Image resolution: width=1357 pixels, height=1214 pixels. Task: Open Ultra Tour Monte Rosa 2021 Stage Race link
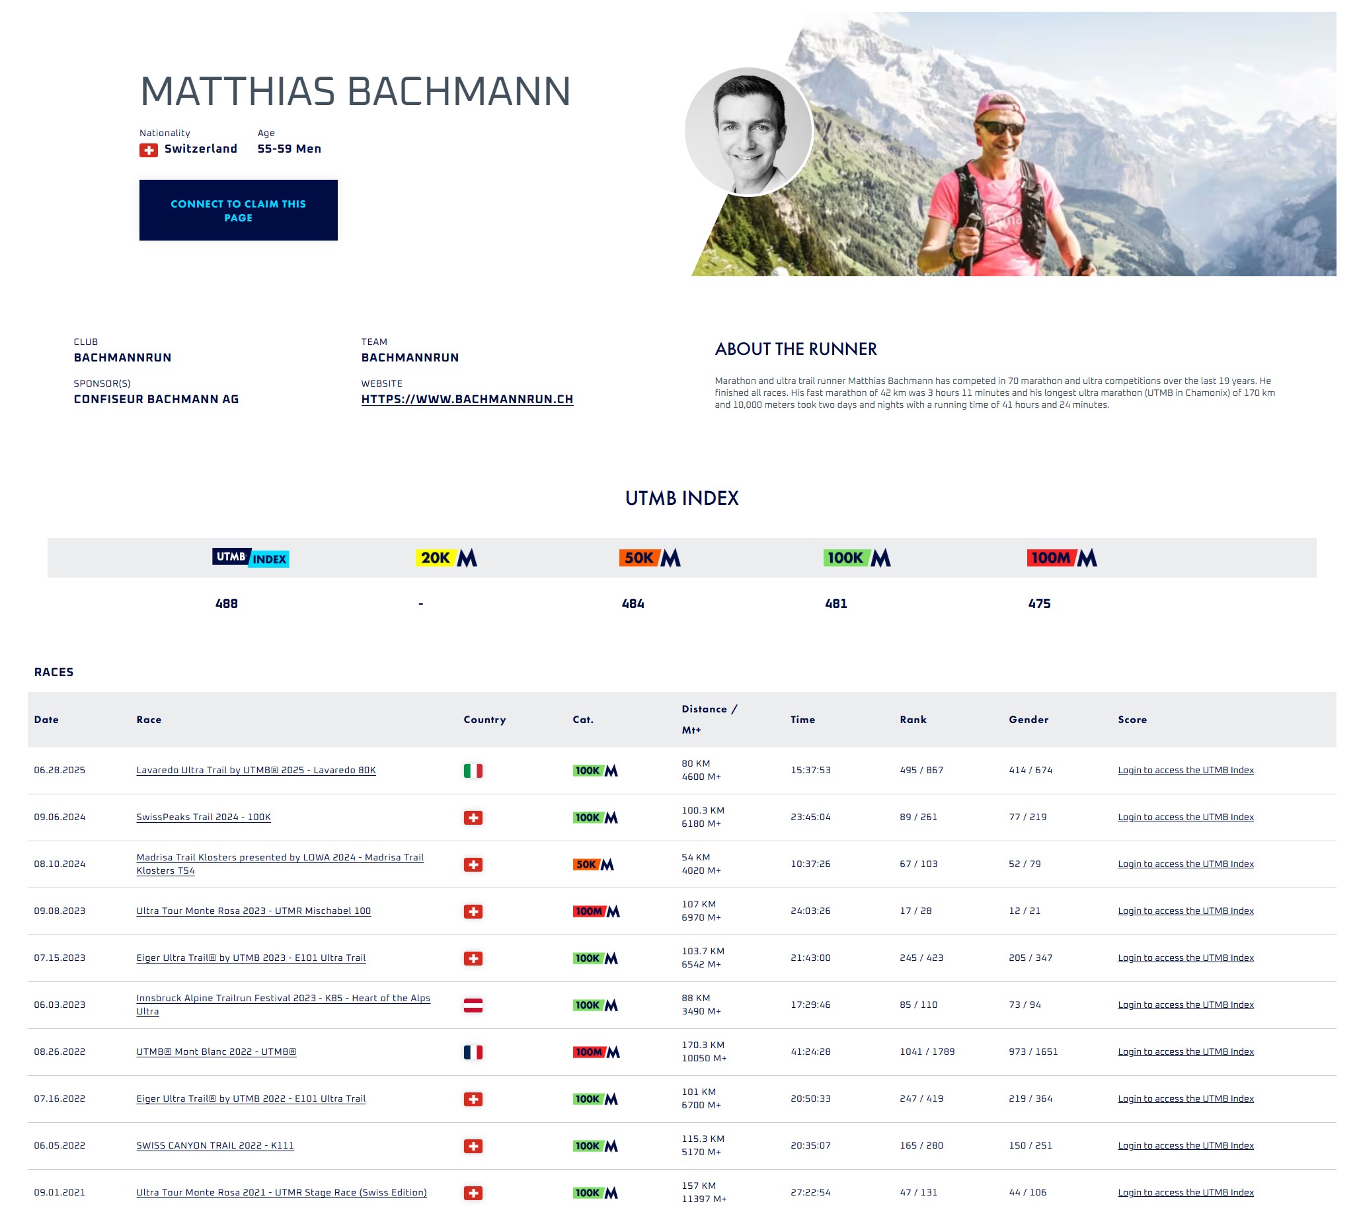tap(282, 1193)
